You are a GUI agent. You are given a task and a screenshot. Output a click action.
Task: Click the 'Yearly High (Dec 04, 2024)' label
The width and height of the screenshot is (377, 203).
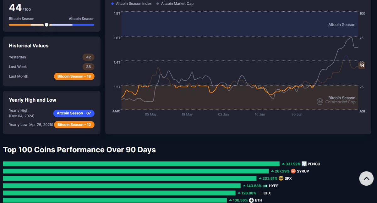(22, 113)
